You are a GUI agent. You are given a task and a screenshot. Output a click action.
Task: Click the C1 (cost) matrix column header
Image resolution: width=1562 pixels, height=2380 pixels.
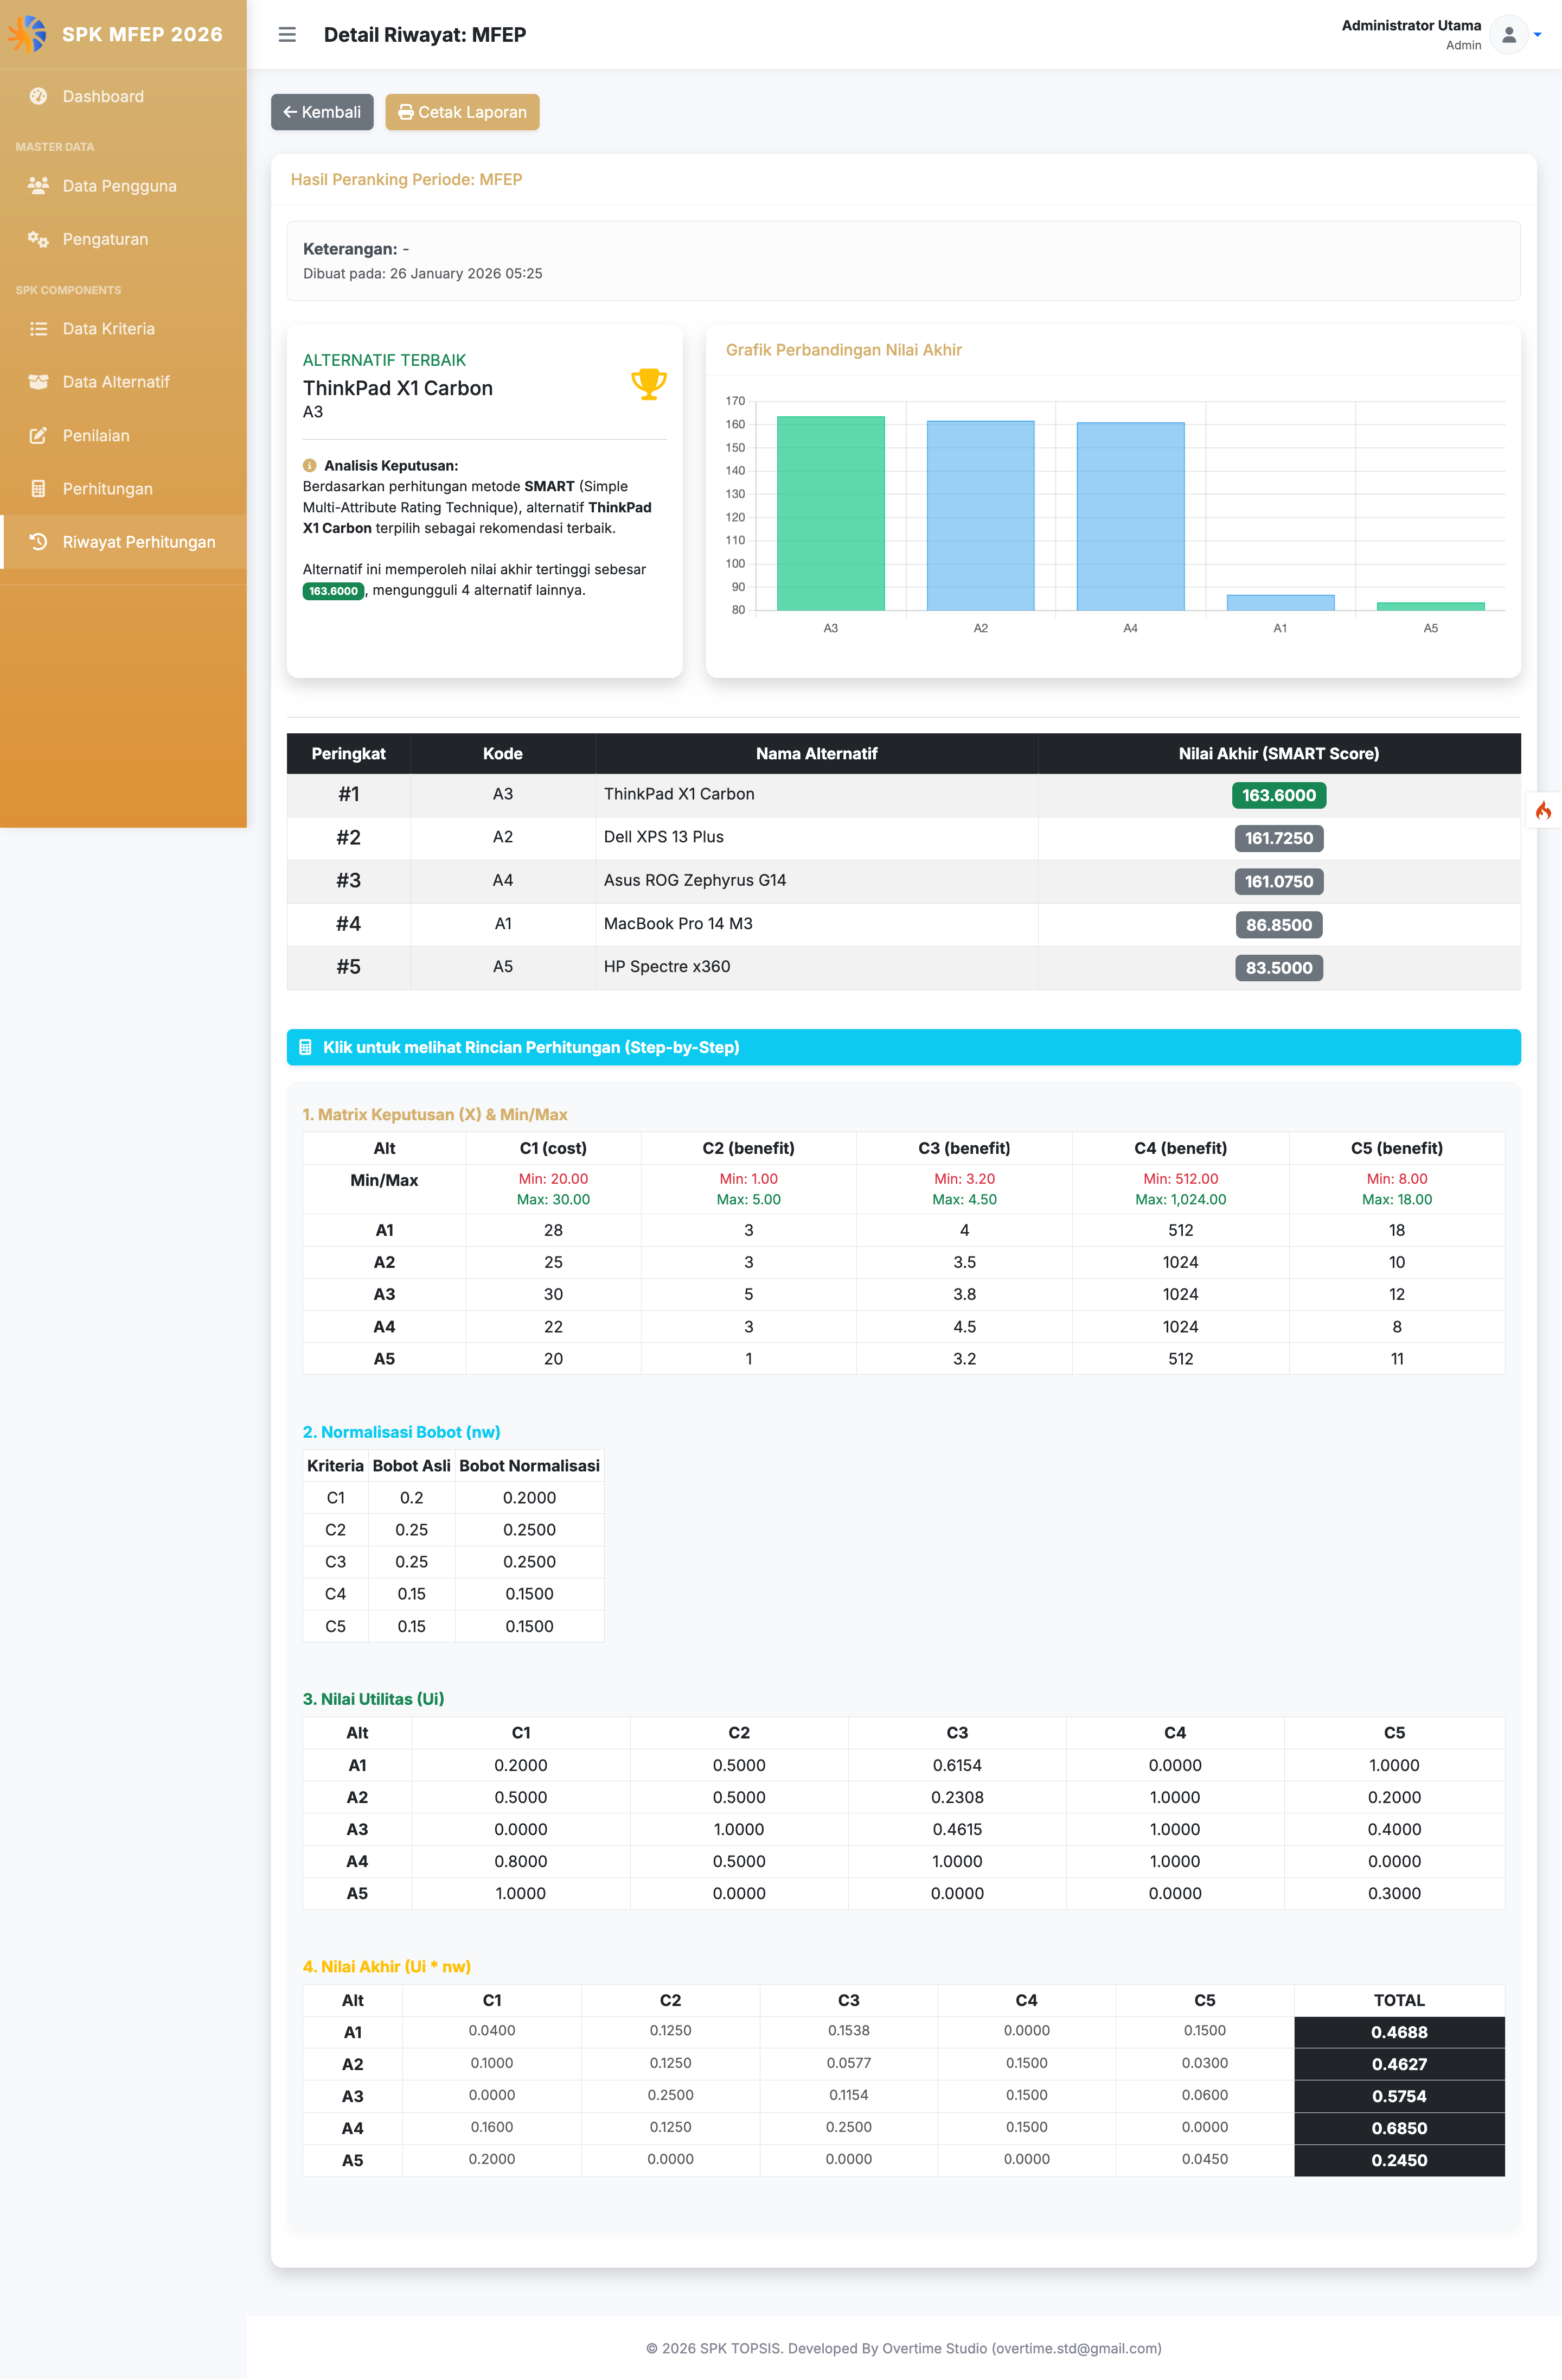553,1148
